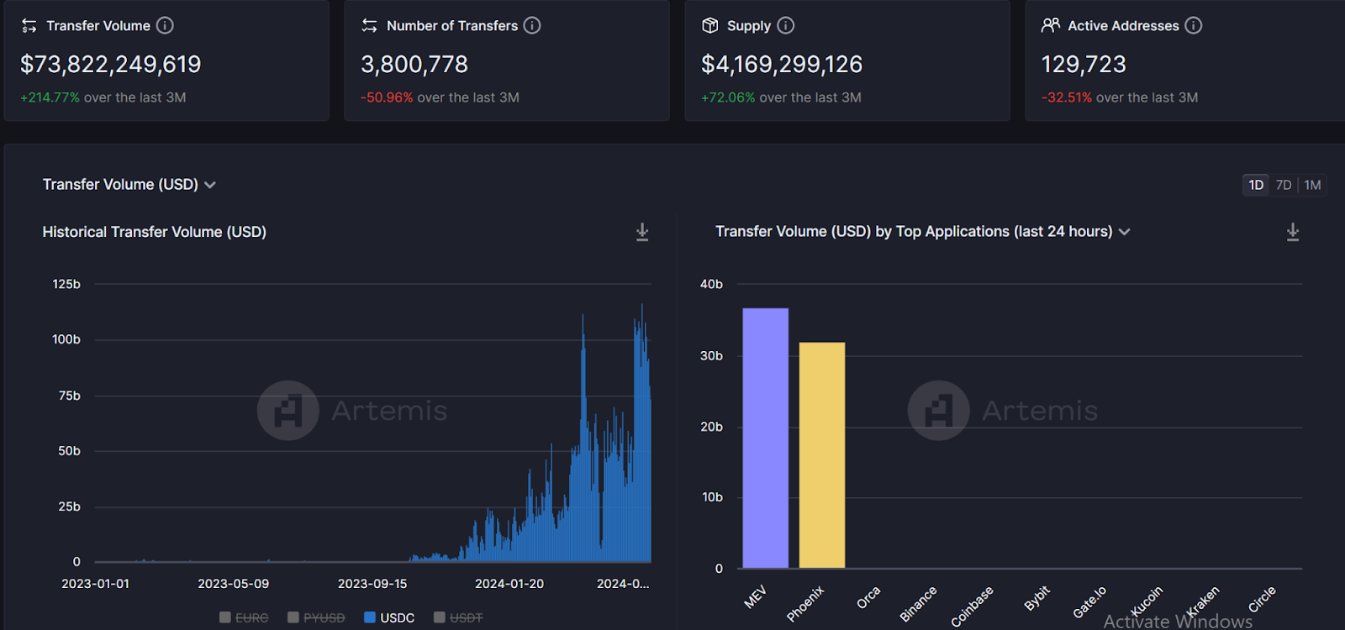This screenshot has width=1345, height=630.
Task: Click the purple MEV bar
Action: (x=766, y=438)
